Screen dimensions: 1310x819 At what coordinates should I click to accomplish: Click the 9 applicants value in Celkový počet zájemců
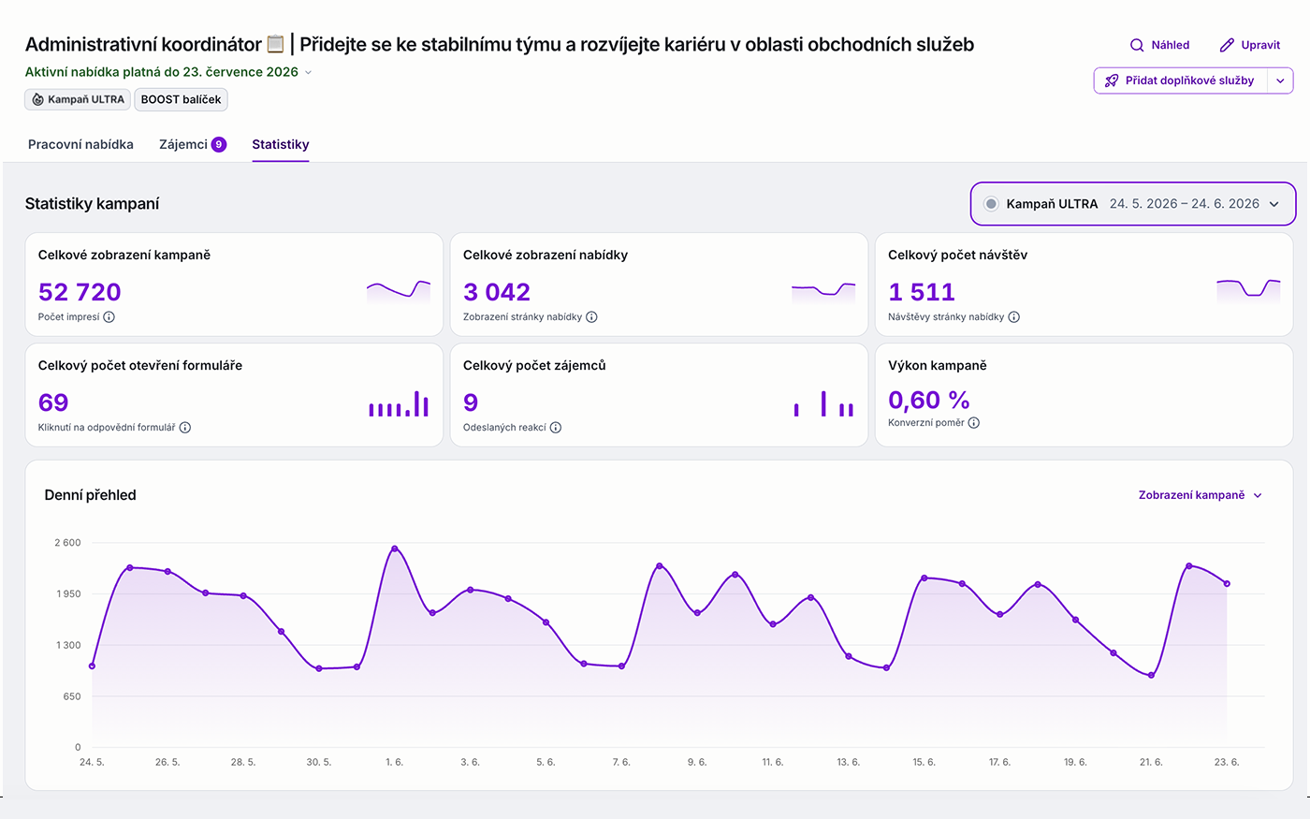click(471, 402)
